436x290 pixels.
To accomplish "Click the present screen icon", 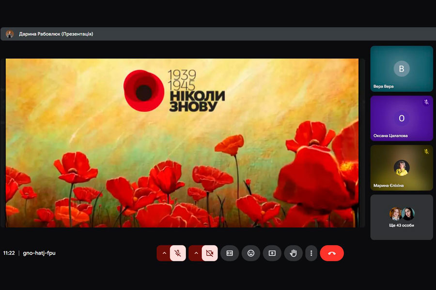I will coord(272,253).
